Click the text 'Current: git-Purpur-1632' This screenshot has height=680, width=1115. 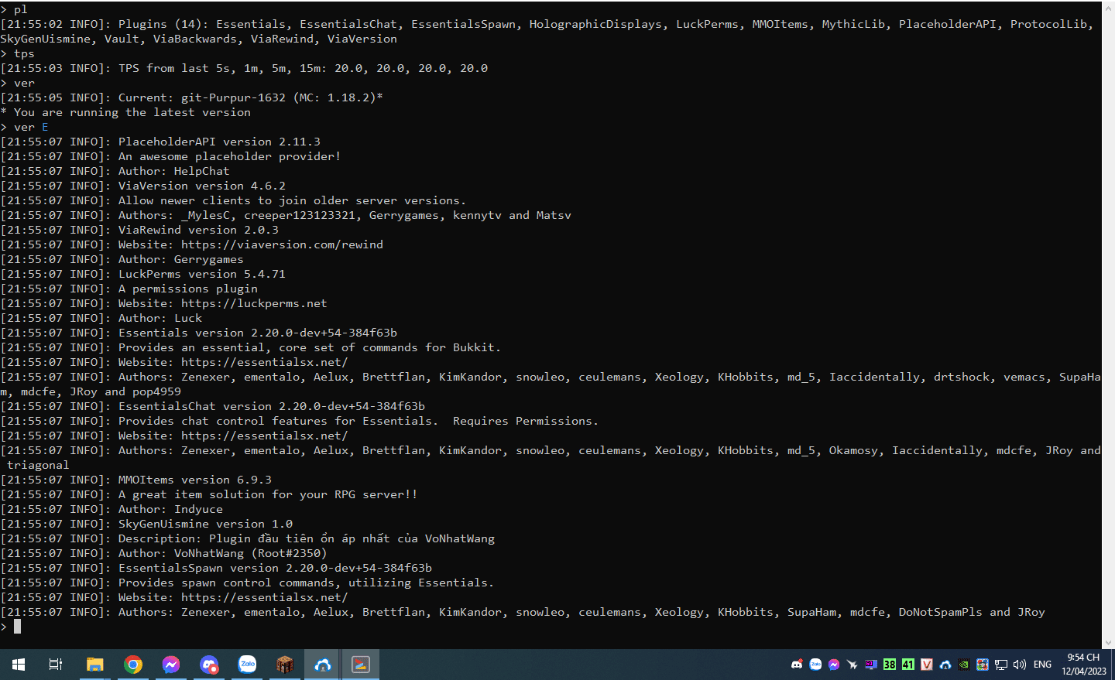pos(202,97)
